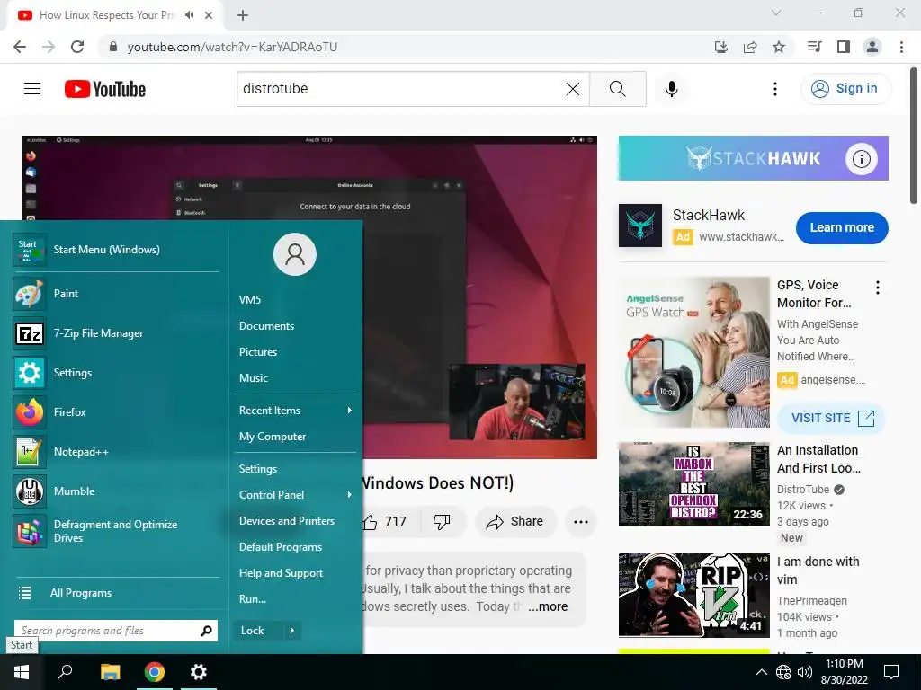Screen dimensions: 921x690
Task: Open Pictures from the Start menu
Action: click(x=258, y=352)
